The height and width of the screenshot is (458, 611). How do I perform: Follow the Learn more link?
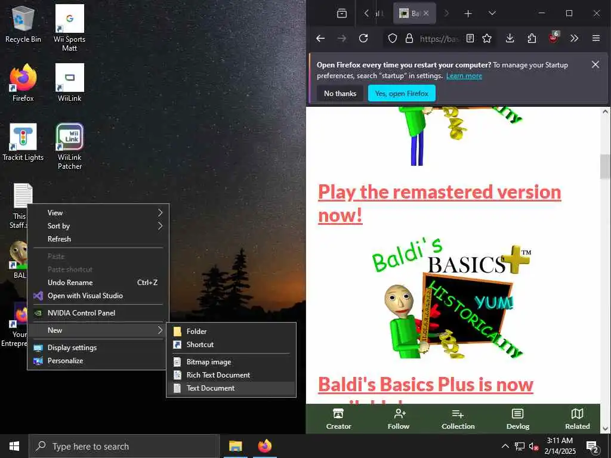[464, 76]
